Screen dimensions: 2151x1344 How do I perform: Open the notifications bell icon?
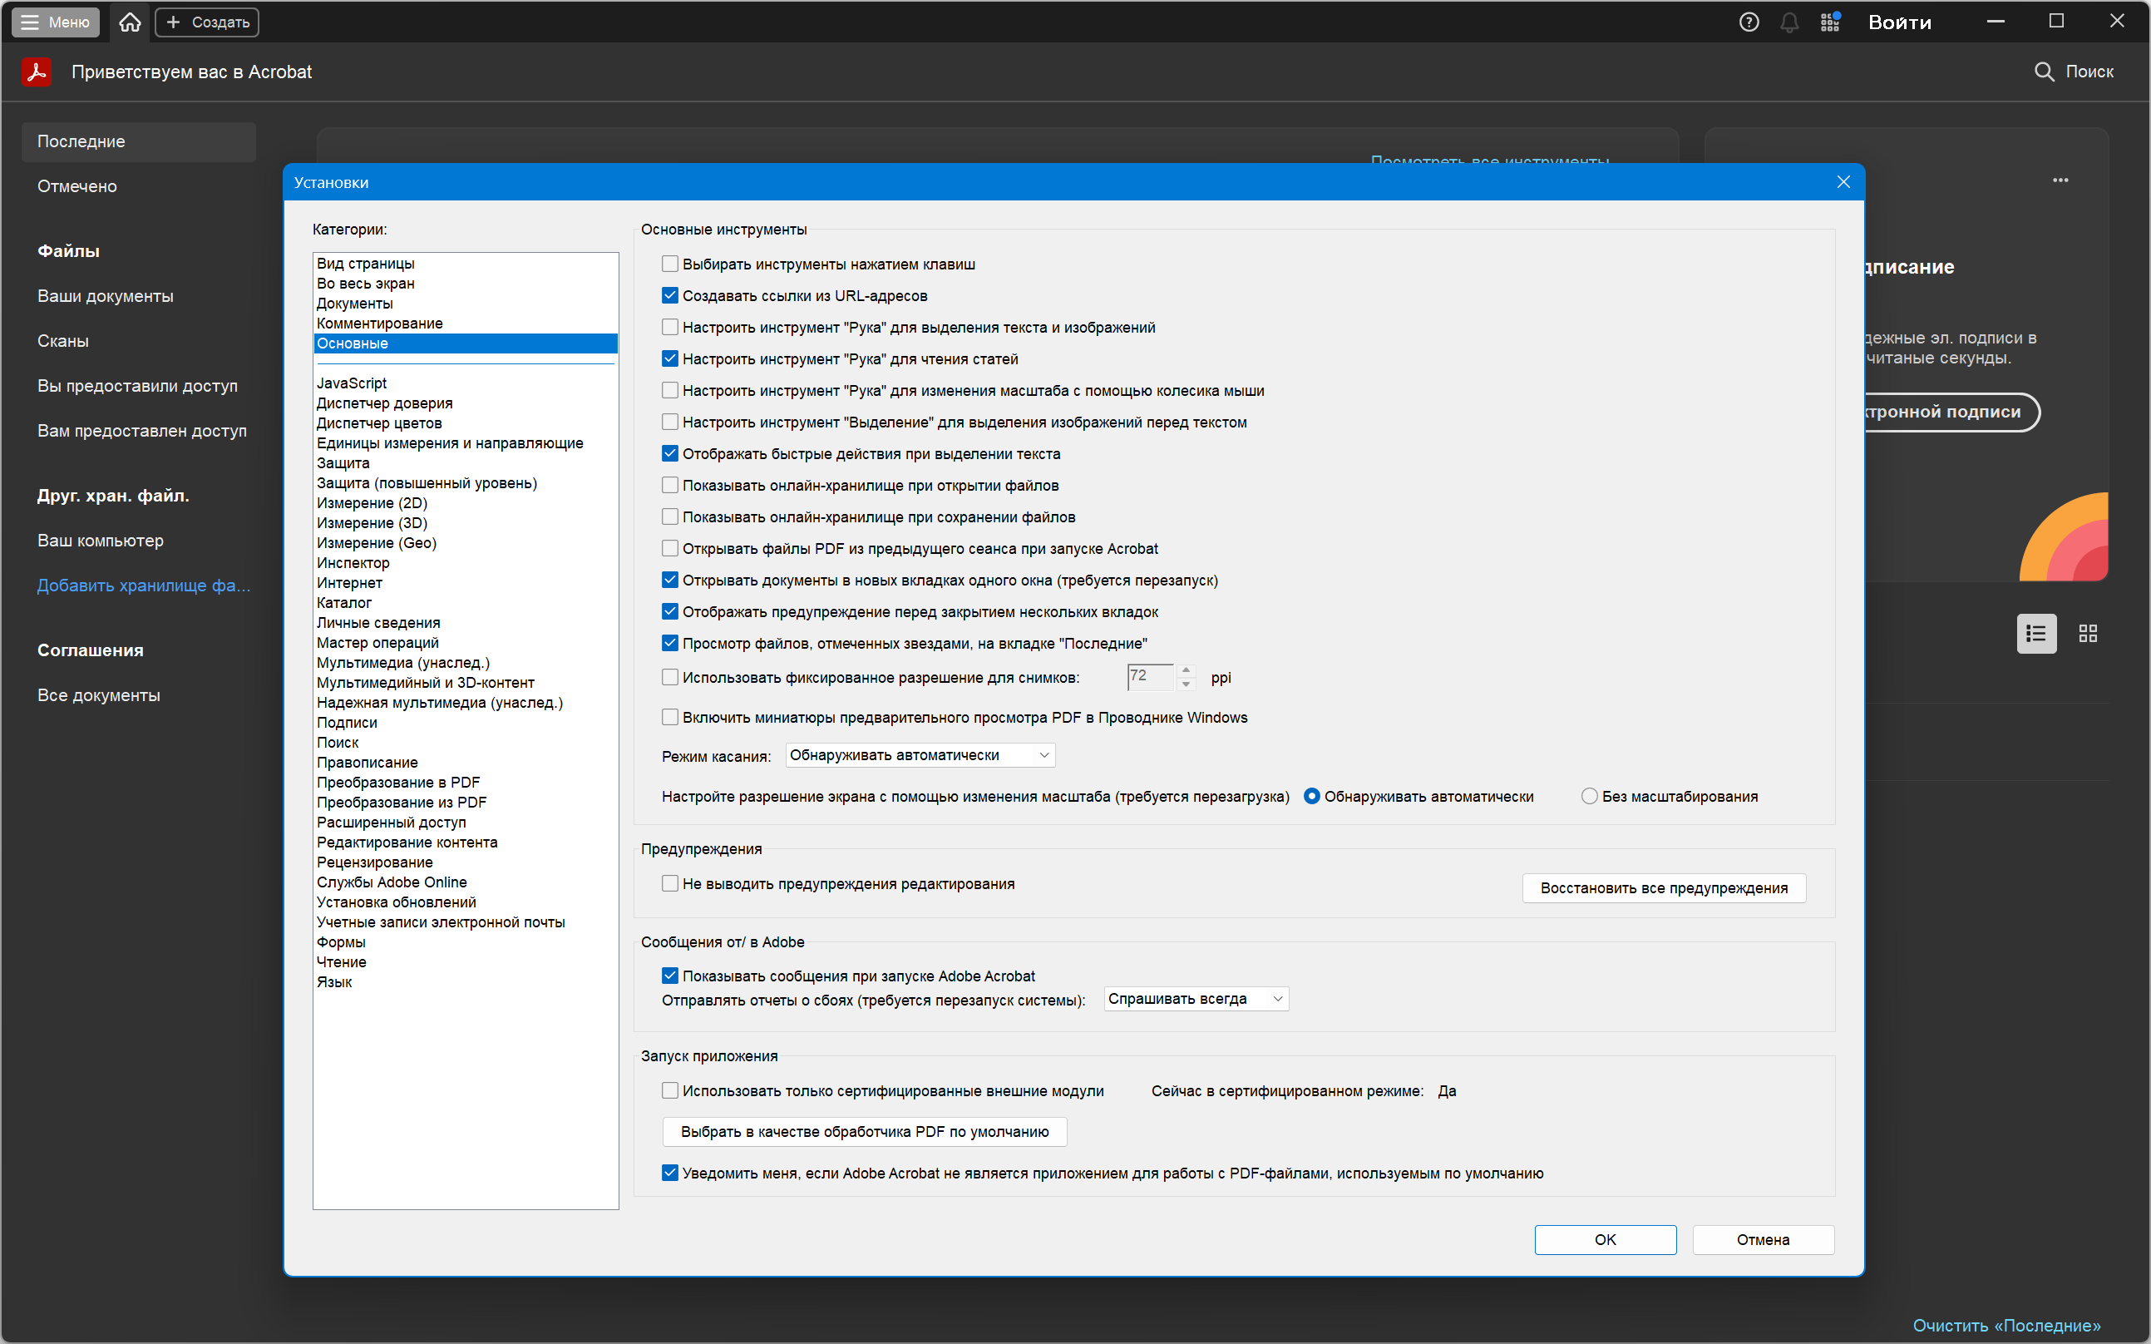(1788, 22)
